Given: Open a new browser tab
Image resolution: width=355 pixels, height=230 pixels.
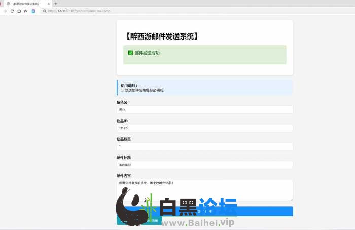Looking at the screenshot, I should coord(56,3).
